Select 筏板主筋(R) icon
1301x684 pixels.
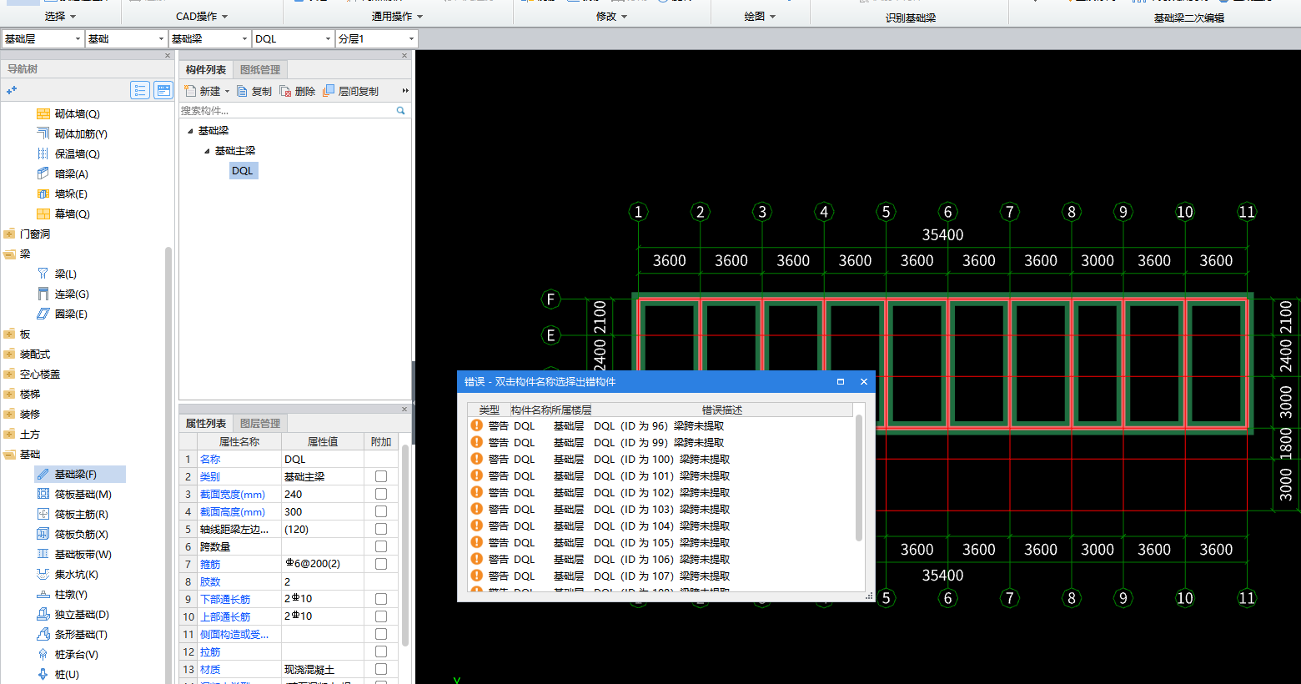[x=43, y=514]
